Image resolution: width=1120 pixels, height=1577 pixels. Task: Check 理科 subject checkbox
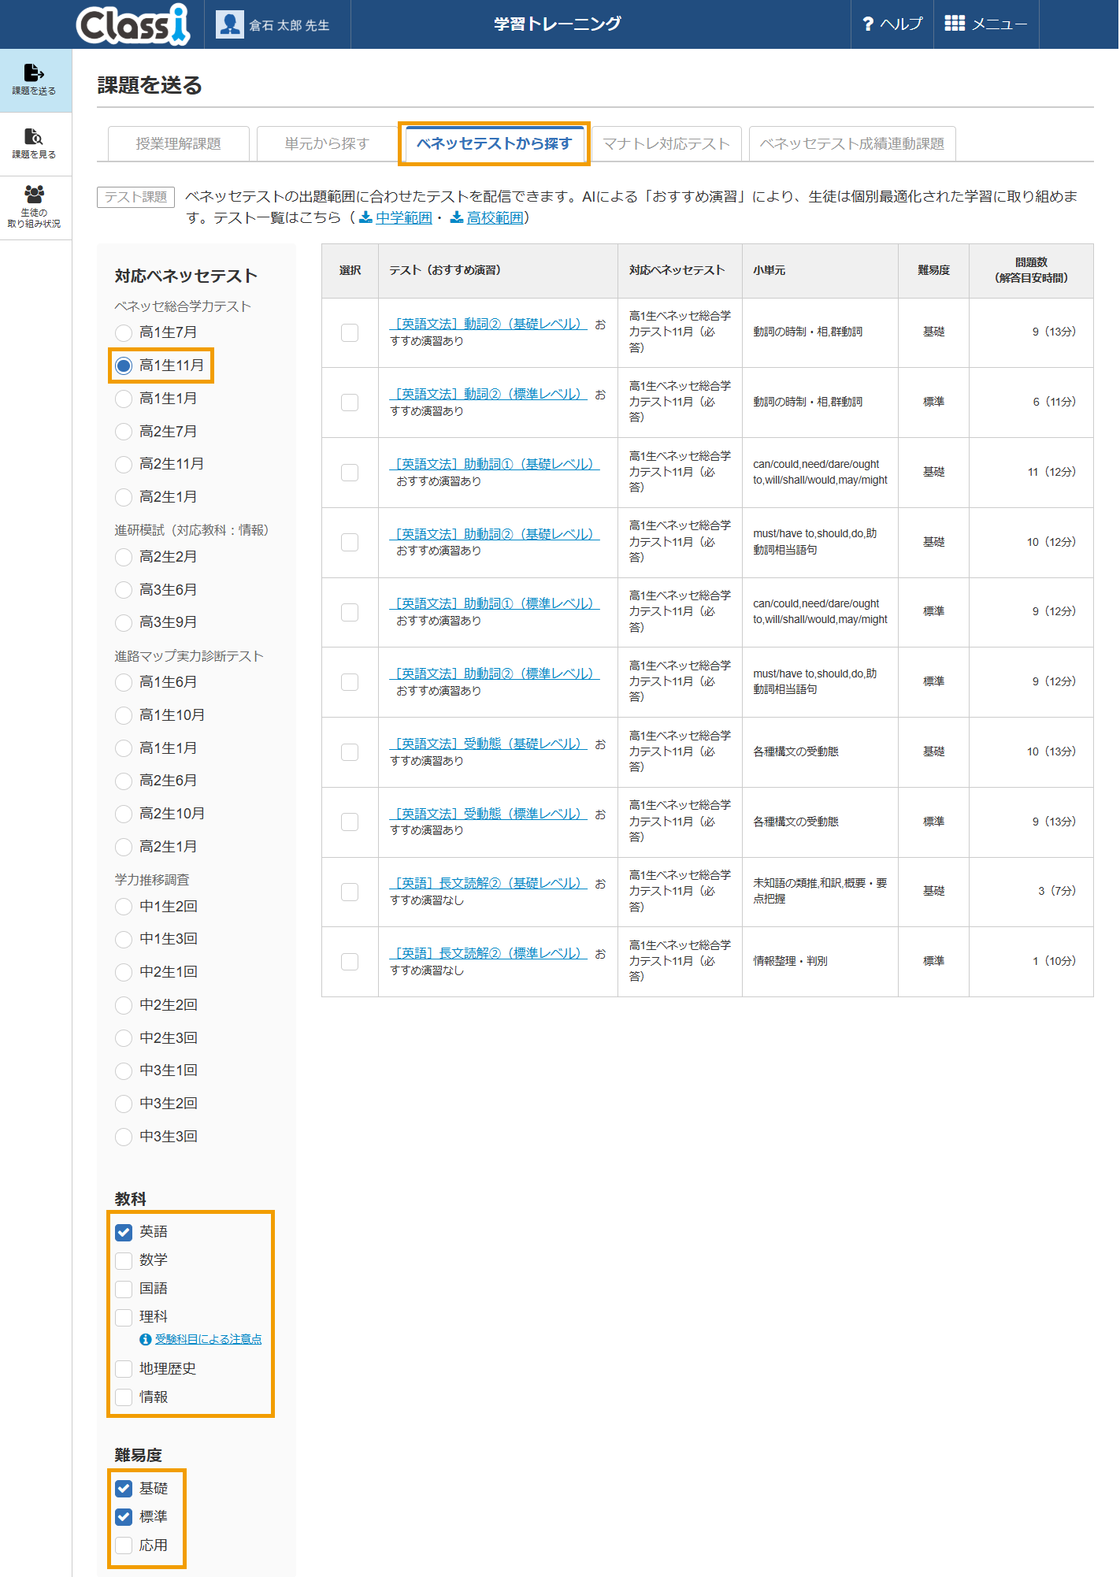coord(124,1317)
